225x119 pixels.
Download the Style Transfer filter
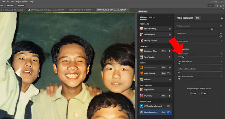tap(170, 57)
